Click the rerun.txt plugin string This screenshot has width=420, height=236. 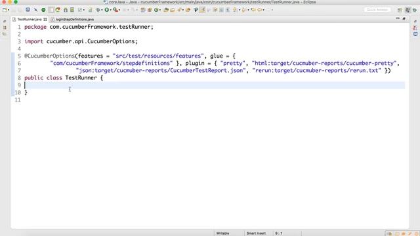click(x=316, y=70)
